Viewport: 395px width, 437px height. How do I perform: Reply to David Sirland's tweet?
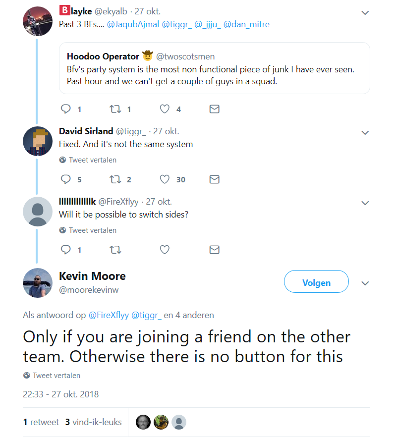coord(66,179)
